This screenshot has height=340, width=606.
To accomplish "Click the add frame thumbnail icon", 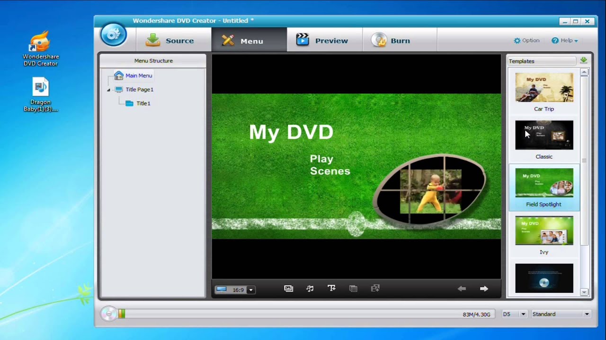I will pyautogui.click(x=375, y=289).
